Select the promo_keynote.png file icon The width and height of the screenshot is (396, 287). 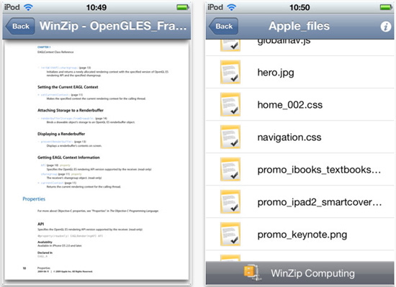[x=230, y=234]
